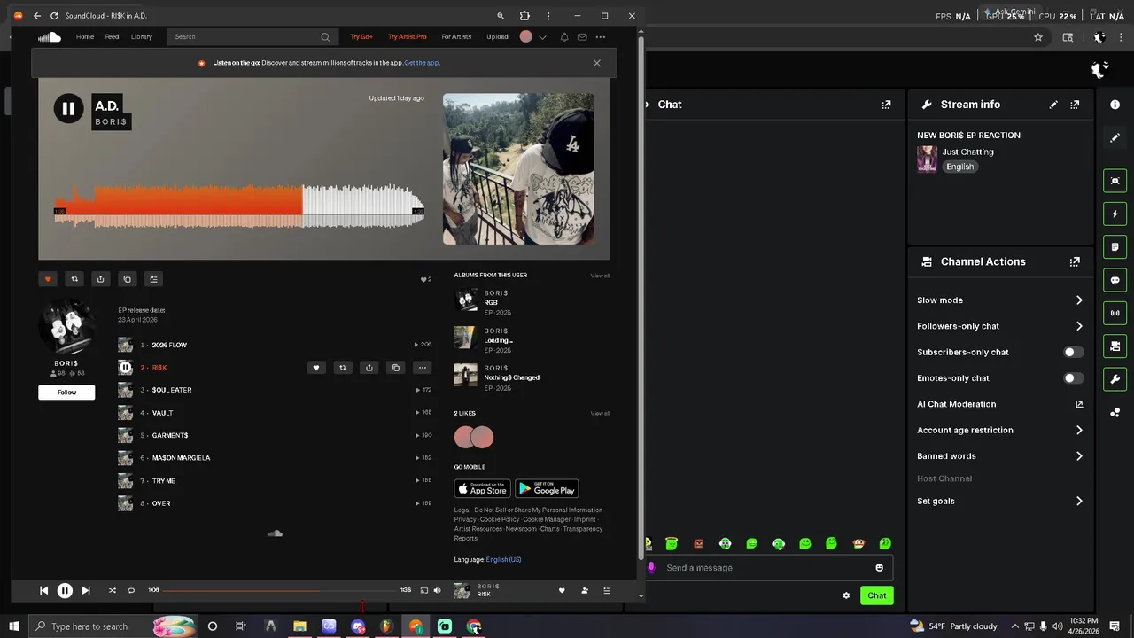Change language via English (US) link
The image size is (1134, 638).
[x=503, y=560]
